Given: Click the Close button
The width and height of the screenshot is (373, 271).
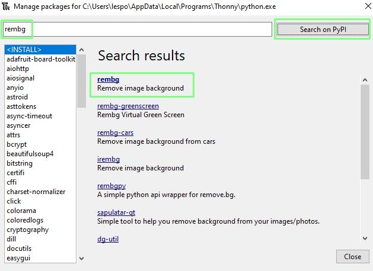Looking at the screenshot, I should coord(353,257).
